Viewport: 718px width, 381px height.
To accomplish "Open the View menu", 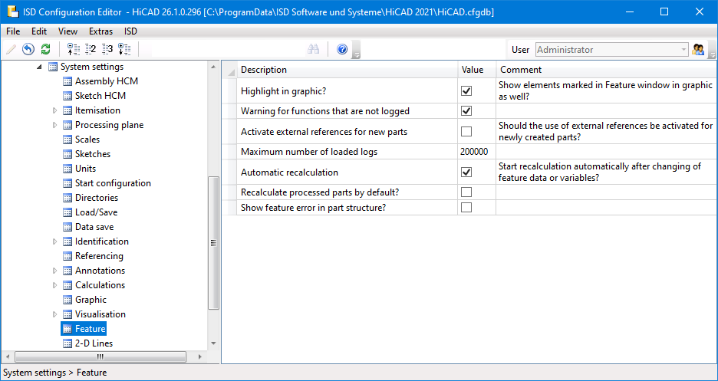I will [x=68, y=31].
